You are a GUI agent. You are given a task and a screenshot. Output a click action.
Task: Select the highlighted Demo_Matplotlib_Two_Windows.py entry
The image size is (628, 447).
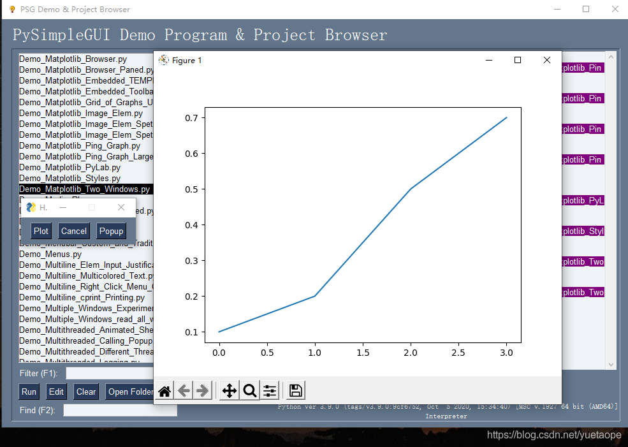point(86,189)
